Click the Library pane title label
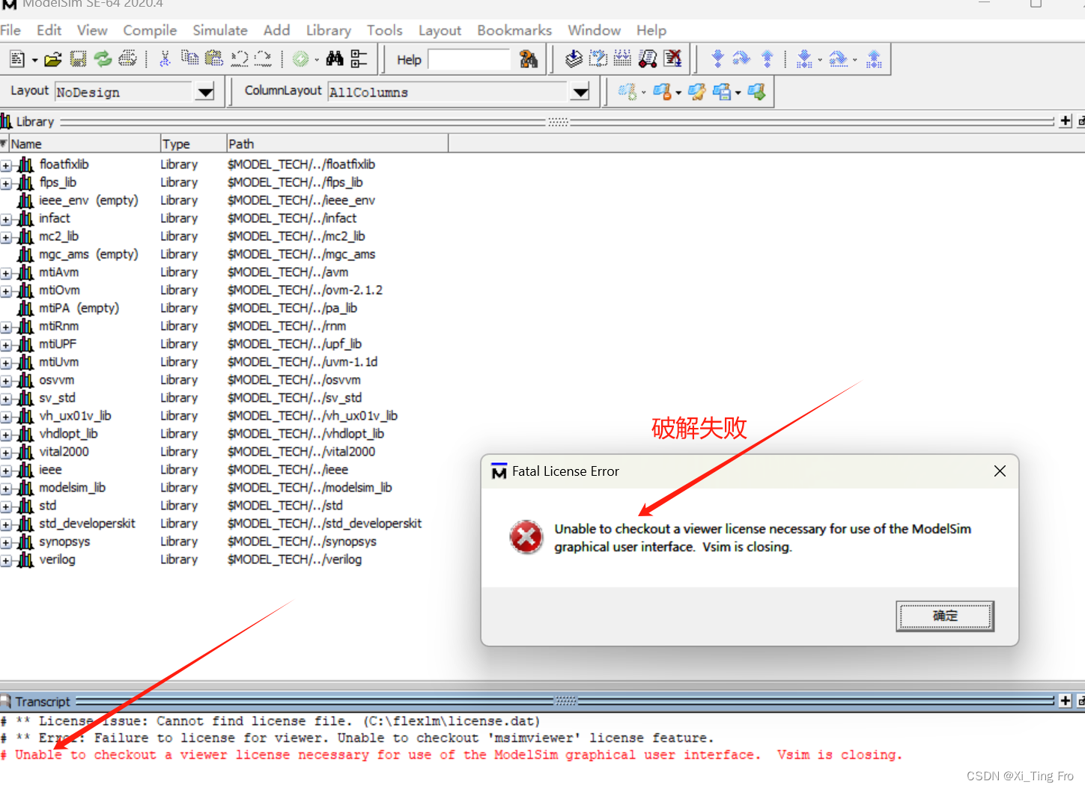This screenshot has width=1085, height=790. (x=35, y=121)
